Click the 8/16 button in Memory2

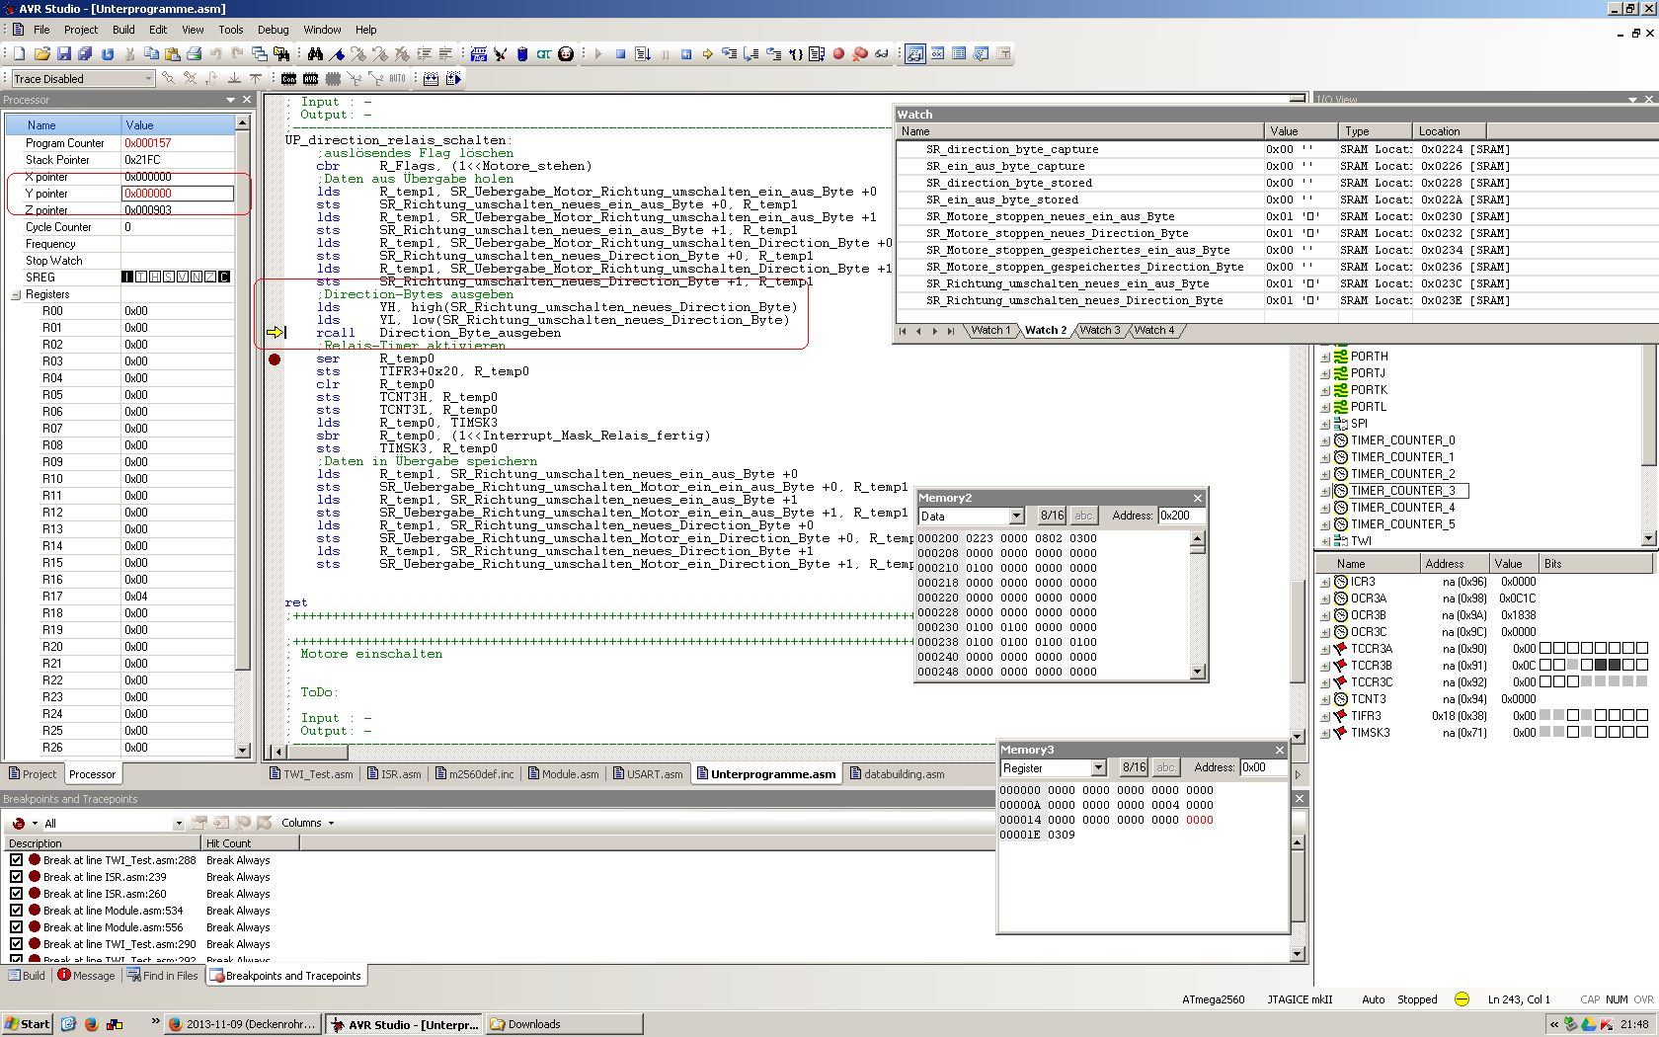1052,516
